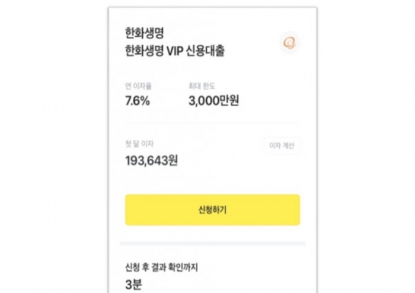This screenshot has width=415, height=293.
Task: Click the percent sign in 7.6%
Action: (145, 101)
